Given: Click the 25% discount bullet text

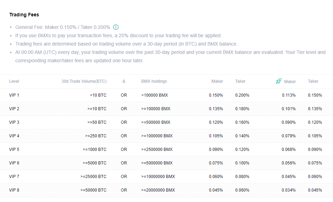Looking at the screenshot, I should 118,36.
